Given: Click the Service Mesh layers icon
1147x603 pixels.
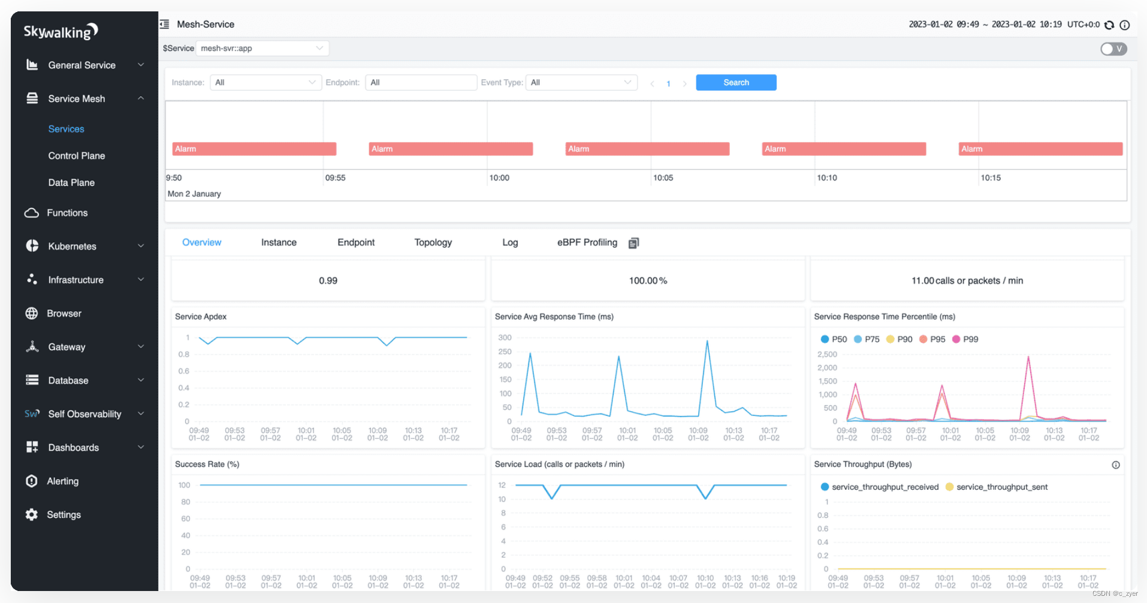Looking at the screenshot, I should pos(32,98).
